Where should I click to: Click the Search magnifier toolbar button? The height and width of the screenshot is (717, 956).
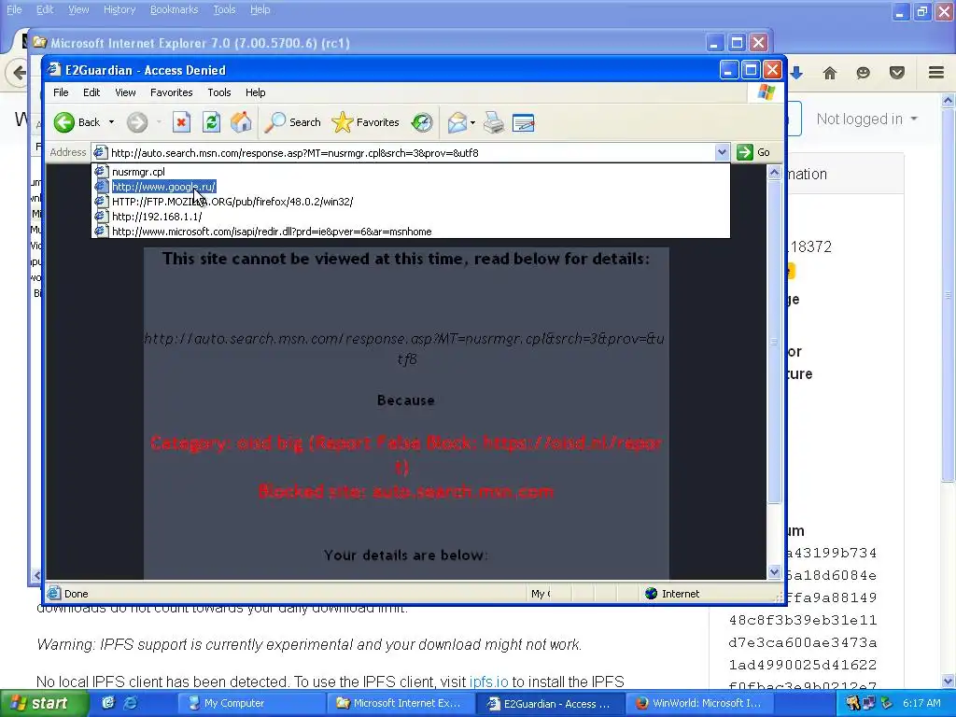coord(292,122)
